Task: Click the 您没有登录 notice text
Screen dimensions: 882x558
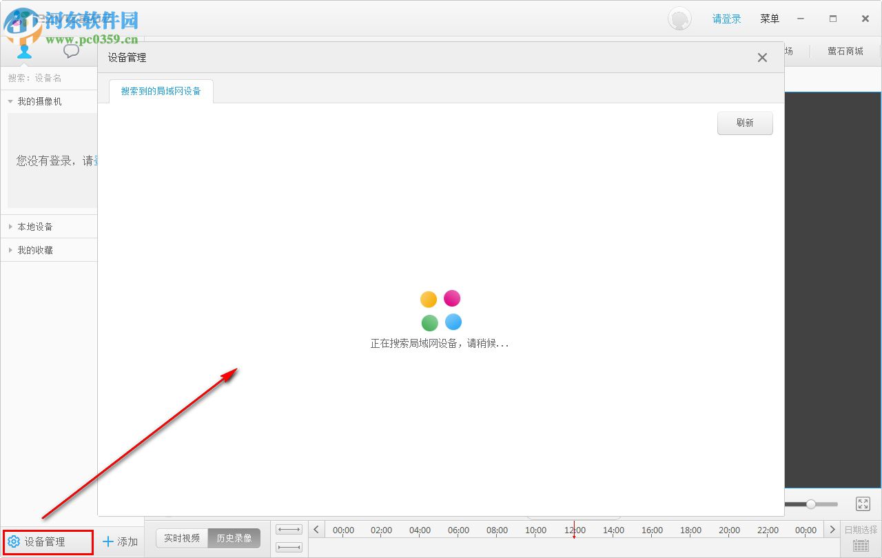Action: (x=57, y=161)
